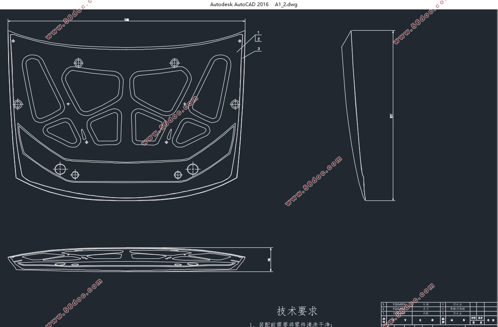Click the '备注' header cell in title block
Screen dimensions: 498x327
pos(491,319)
